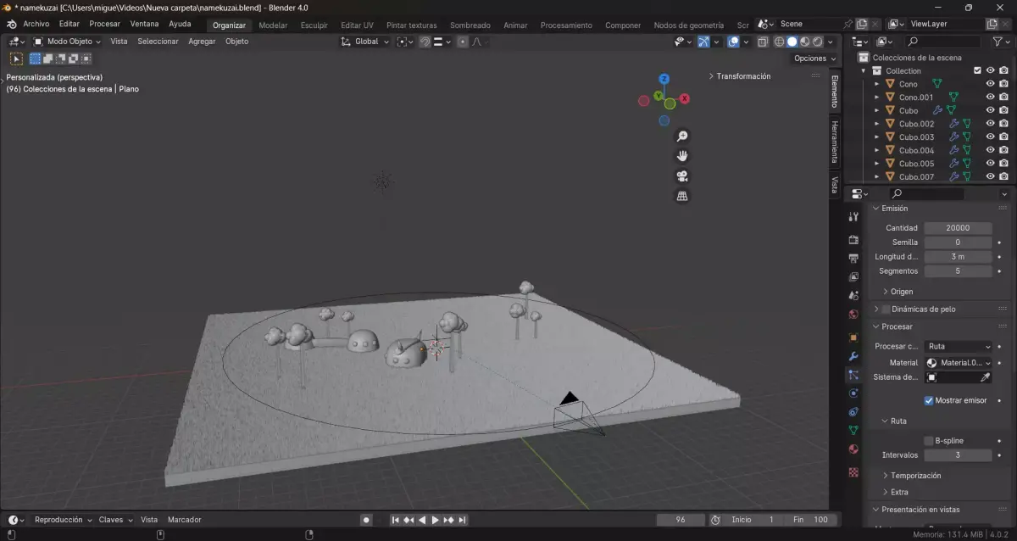Open the modifiers wrench properties tab
Screen dimensions: 1017x541
(853, 355)
